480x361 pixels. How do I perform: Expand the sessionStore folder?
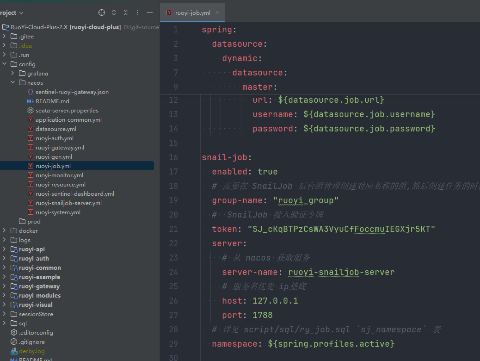pyautogui.click(x=4, y=314)
